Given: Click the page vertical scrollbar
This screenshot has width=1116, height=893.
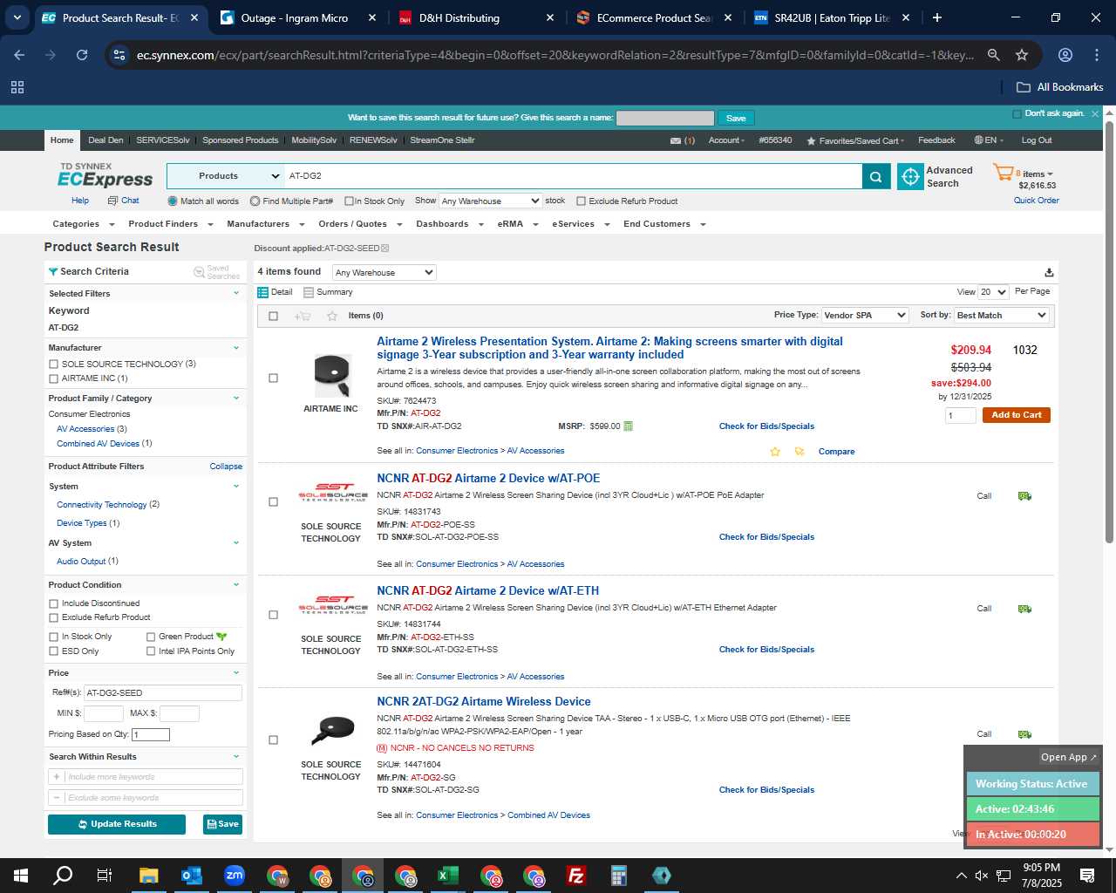Looking at the screenshot, I should 1109,331.
